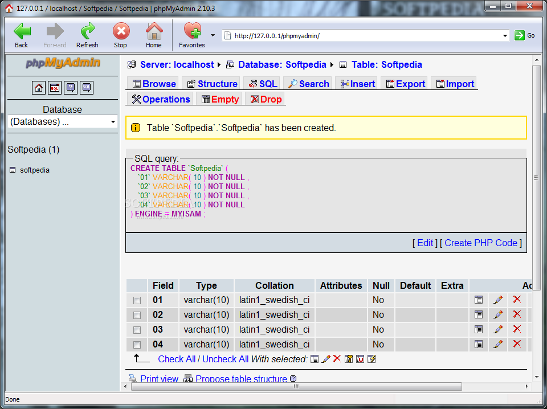Check the checkbox for field 02

point(137,315)
